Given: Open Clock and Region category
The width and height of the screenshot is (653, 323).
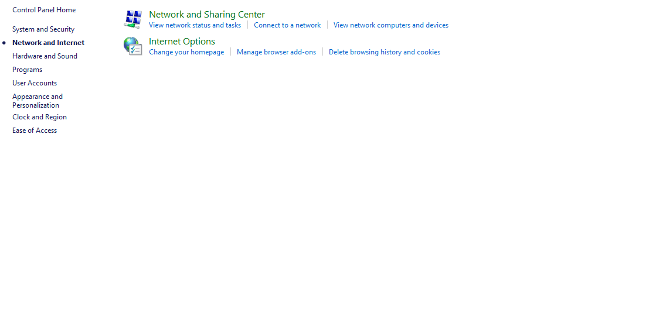Looking at the screenshot, I should click(x=39, y=117).
